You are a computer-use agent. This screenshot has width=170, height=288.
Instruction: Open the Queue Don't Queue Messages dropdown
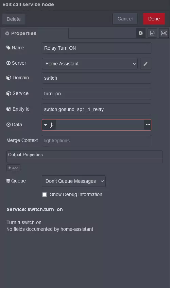74,181
